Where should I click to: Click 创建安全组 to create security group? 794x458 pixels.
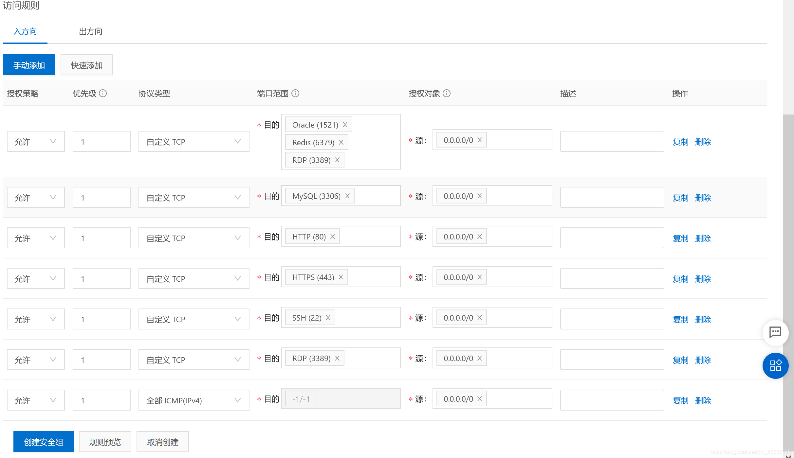pos(44,442)
